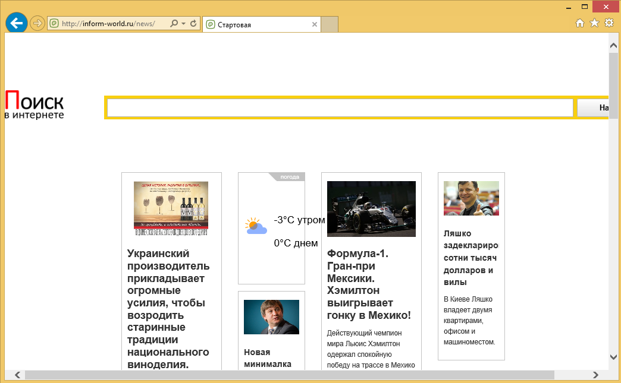Screen dimensions: 621x383
Task: Open the Favorites star icon
Action: (x=594, y=22)
